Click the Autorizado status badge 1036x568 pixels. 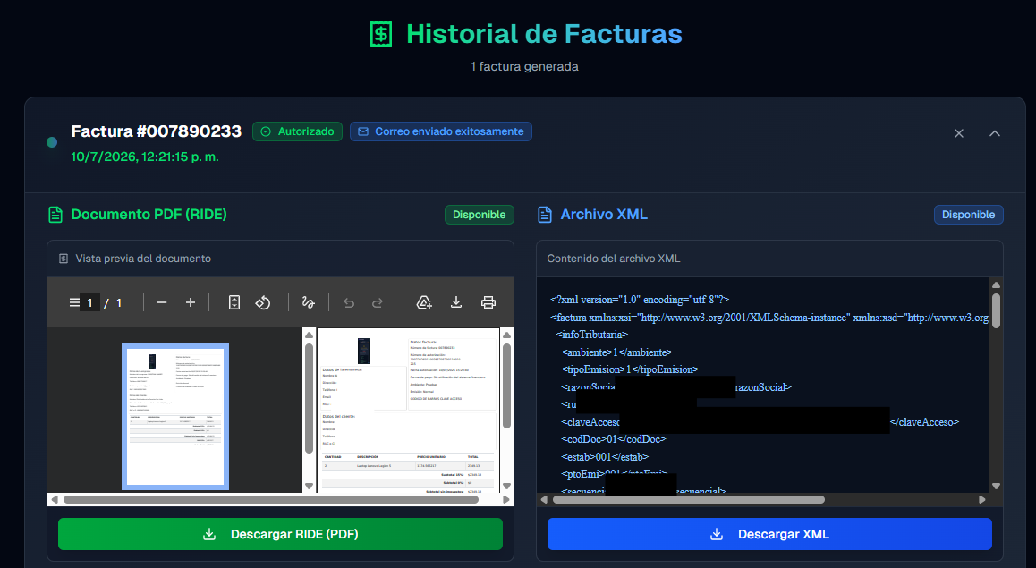click(297, 131)
